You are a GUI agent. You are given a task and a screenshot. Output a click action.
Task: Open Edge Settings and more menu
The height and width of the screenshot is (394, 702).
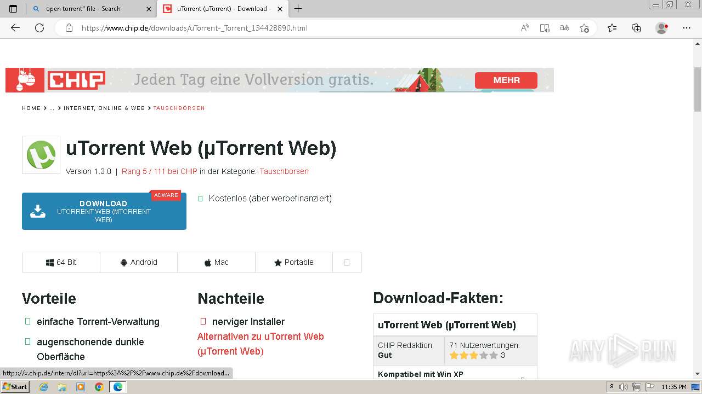(x=686, y=28)
